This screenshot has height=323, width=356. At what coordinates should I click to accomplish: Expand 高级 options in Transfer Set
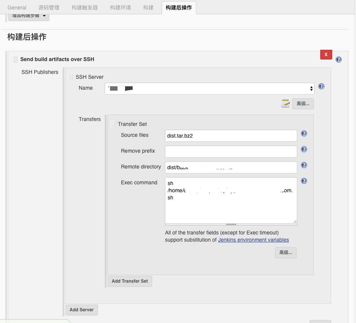pyautogui.click(x=286, y=253)
